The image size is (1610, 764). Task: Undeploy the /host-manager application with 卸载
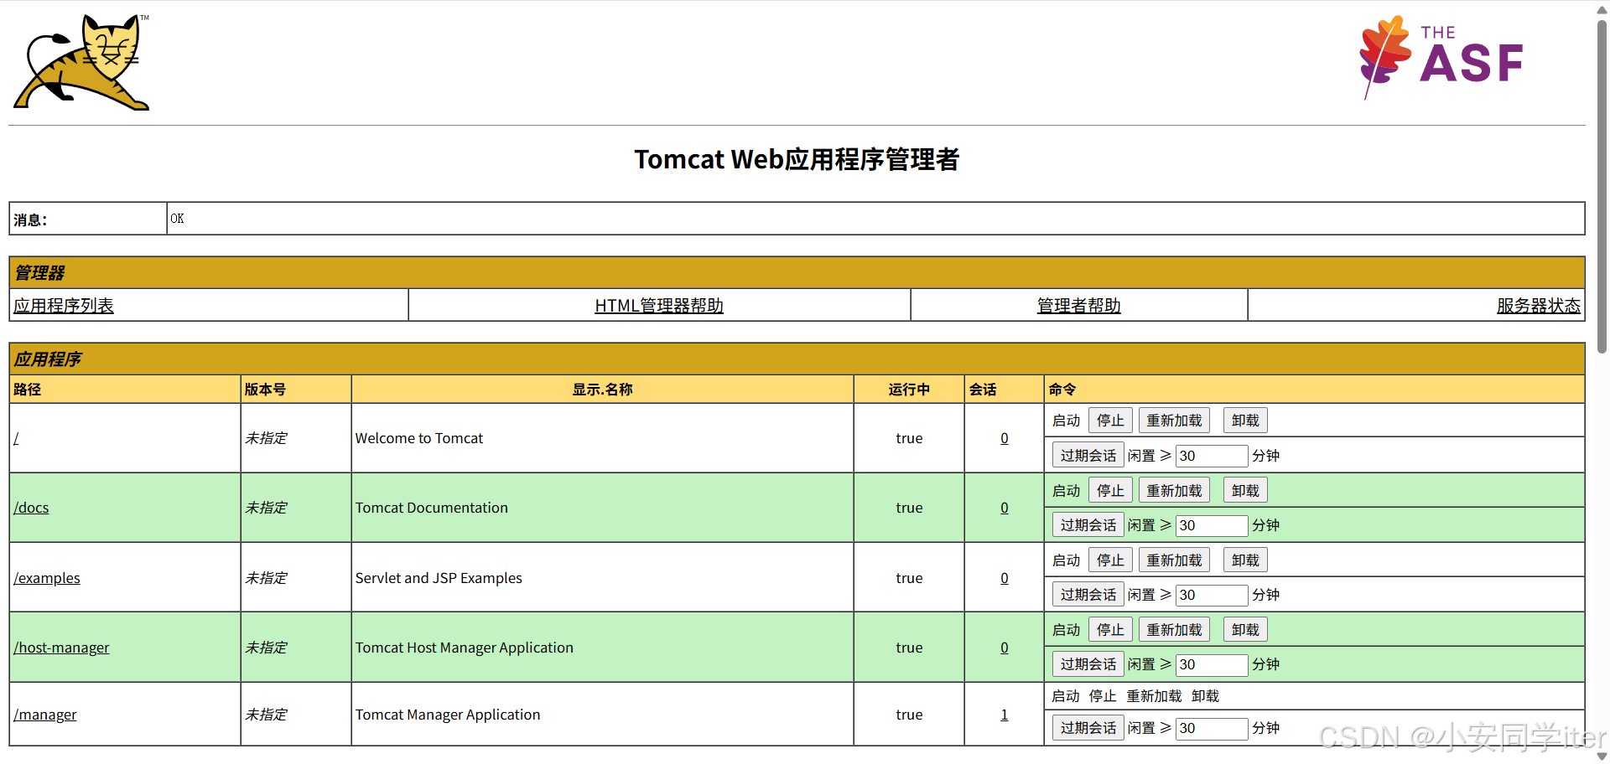1245,630
